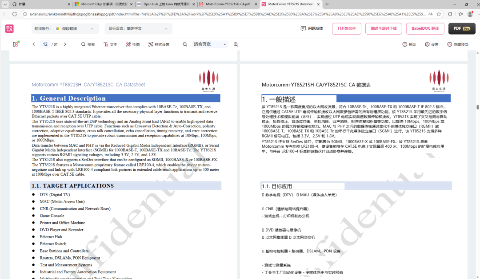This screenshot has height=279, width=480.
Task: Click the vertical scrollbar thumb
Action: tap(477, 107)
